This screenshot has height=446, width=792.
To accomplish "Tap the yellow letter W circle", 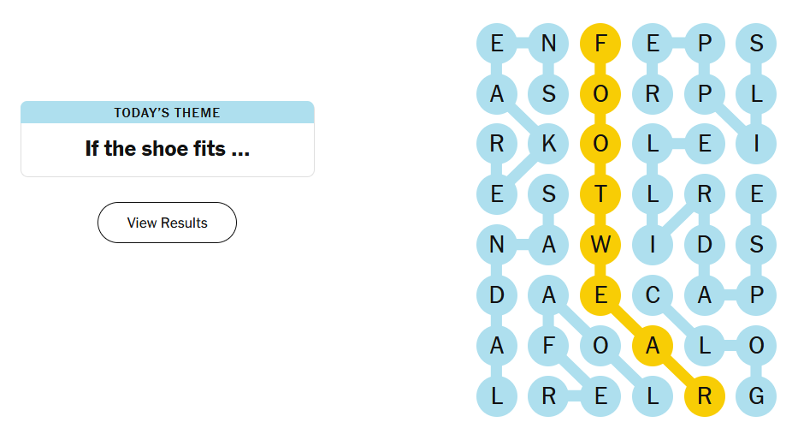I will pyautogui.click(x=600, y=245).
